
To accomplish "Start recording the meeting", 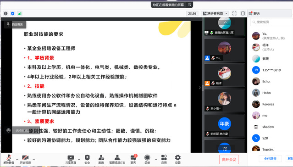I will (x=147, y=159).
